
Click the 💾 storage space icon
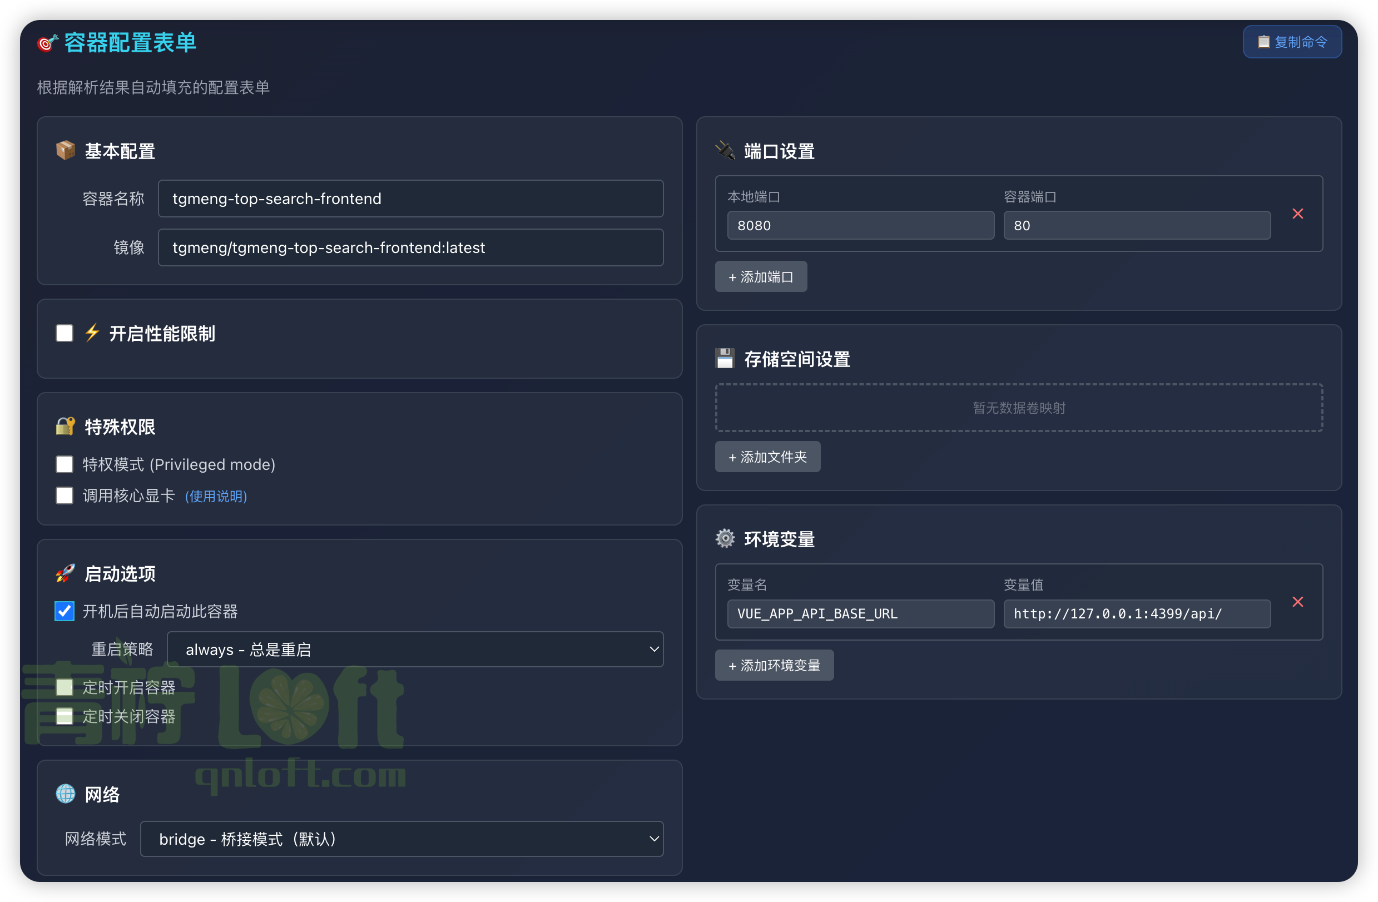[726, 358]
